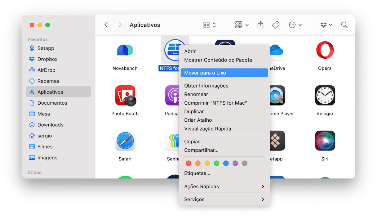
Task: Open the Relógio clock app icon
Action: (325, 96)
